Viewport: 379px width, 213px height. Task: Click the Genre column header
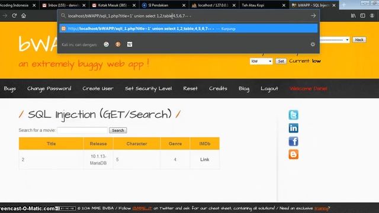(x=175, y=144)
